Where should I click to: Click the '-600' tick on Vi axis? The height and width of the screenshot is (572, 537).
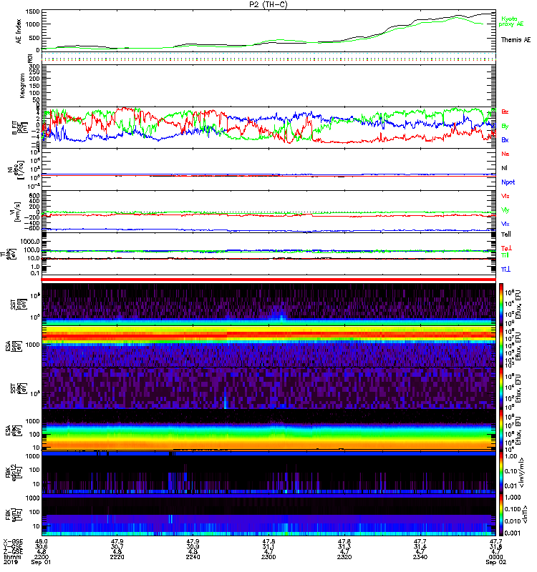point(32,228)
